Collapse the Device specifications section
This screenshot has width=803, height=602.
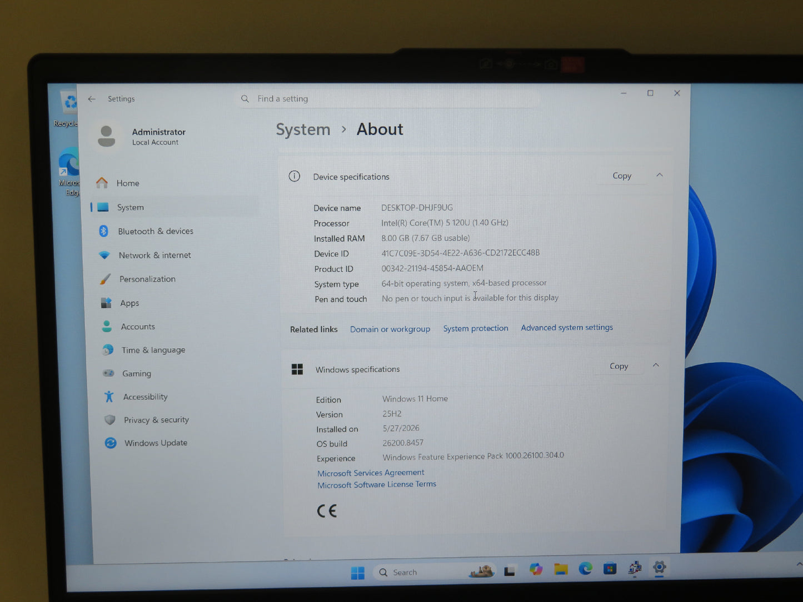660,175
